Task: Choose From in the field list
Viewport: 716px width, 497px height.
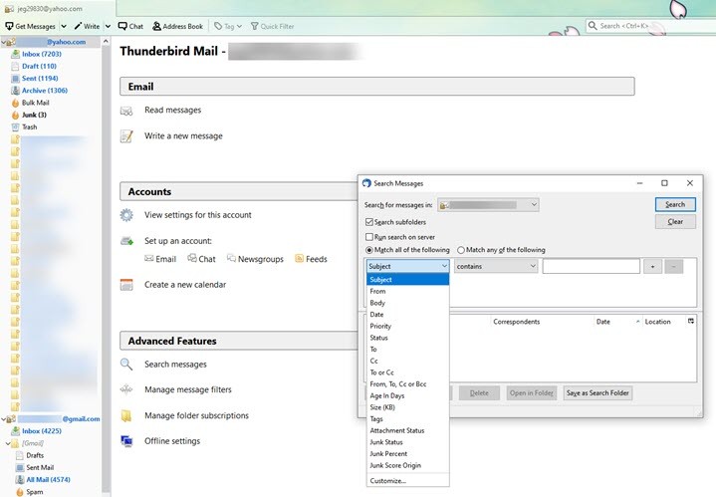Action: [407, 291]
